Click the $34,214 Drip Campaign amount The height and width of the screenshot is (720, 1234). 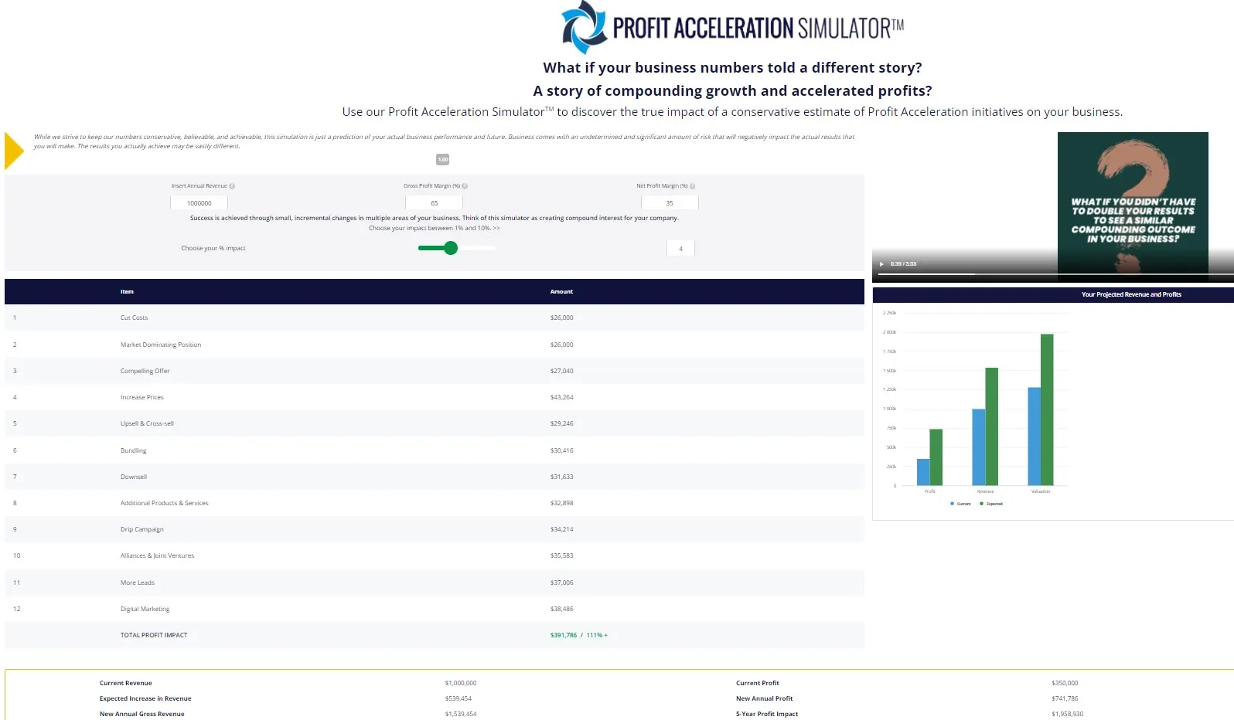click(561, 529)
